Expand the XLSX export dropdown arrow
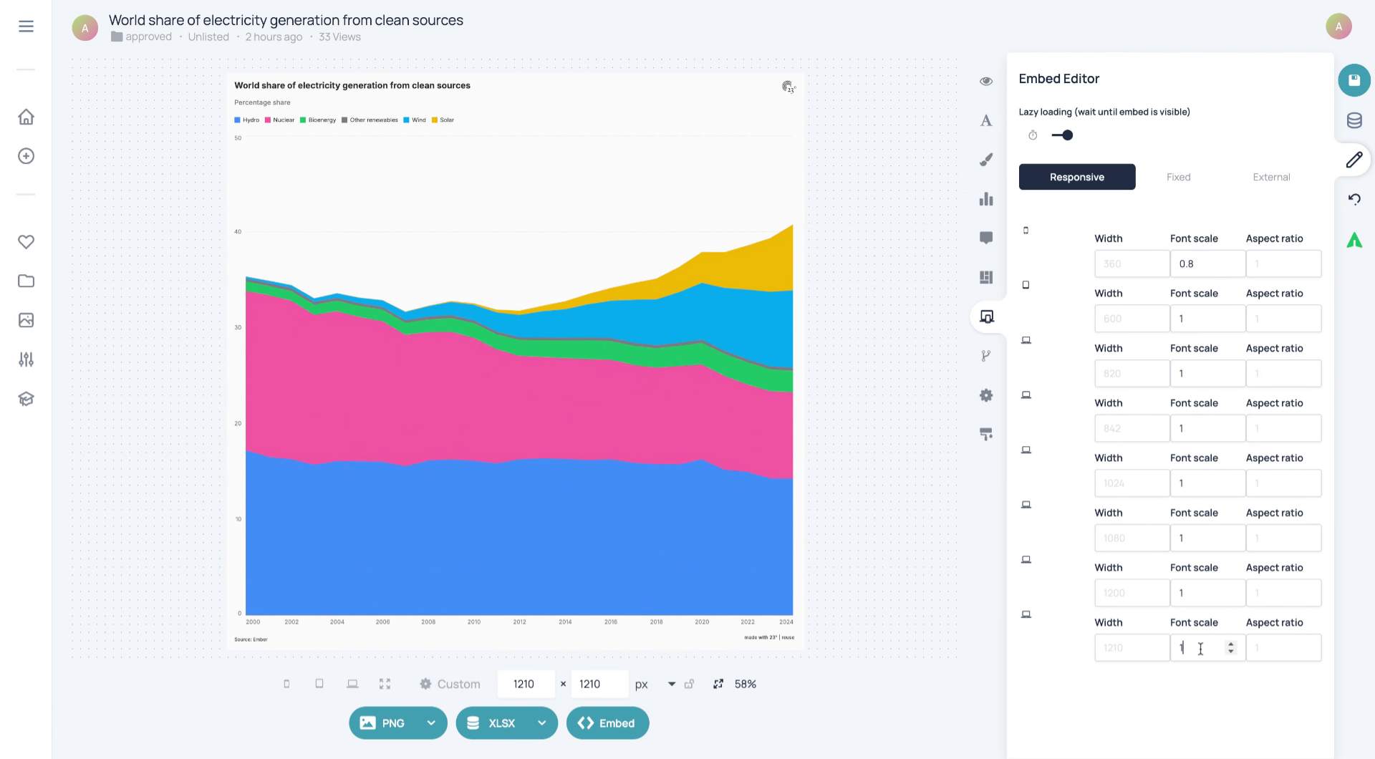The width and height of the screenshot is (1375, 759). 542,723
